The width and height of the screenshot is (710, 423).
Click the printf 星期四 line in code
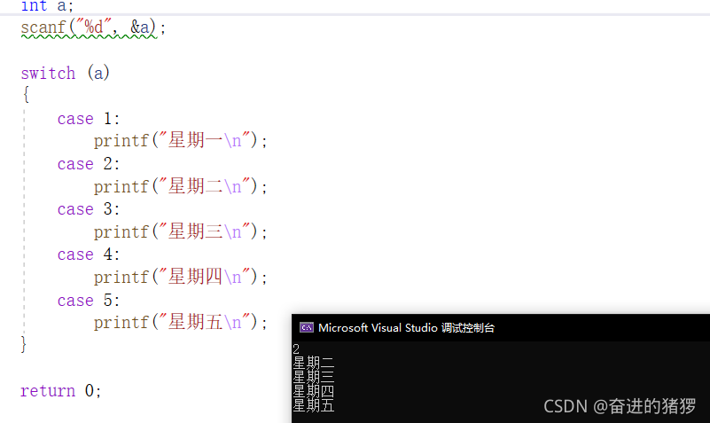pyautogui.click(x=181, y=277)
